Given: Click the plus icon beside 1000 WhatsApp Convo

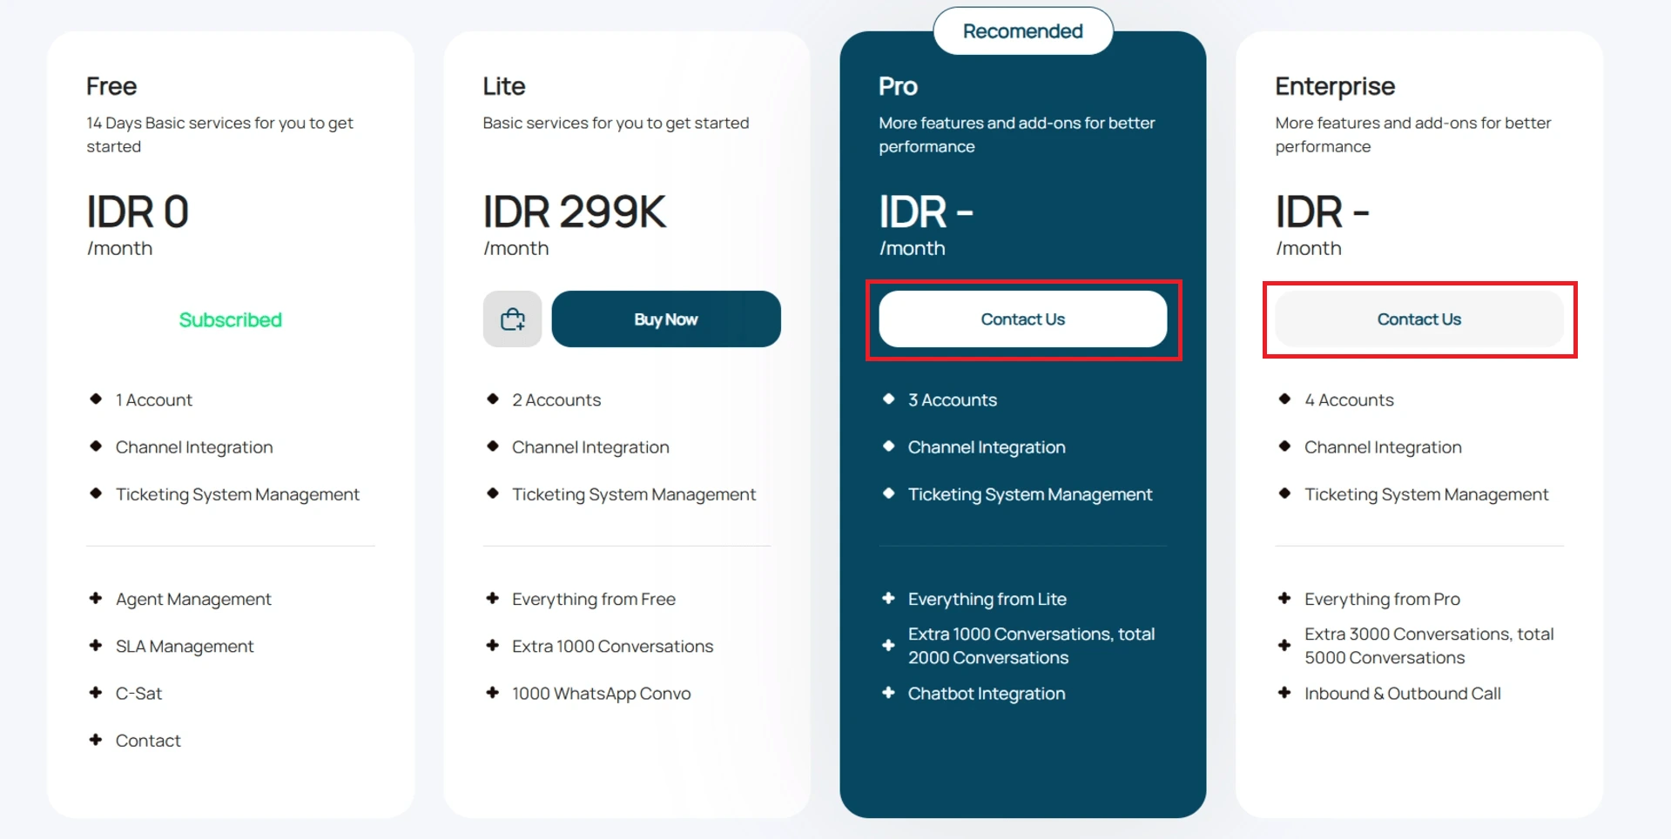Looking at the screenshot, I should point(493,693).
